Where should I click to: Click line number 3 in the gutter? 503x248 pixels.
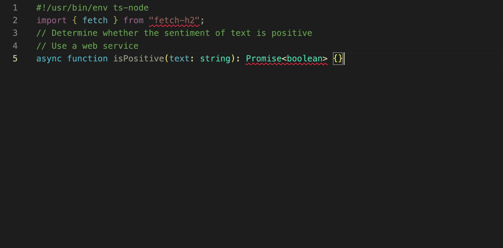point(15,33)
